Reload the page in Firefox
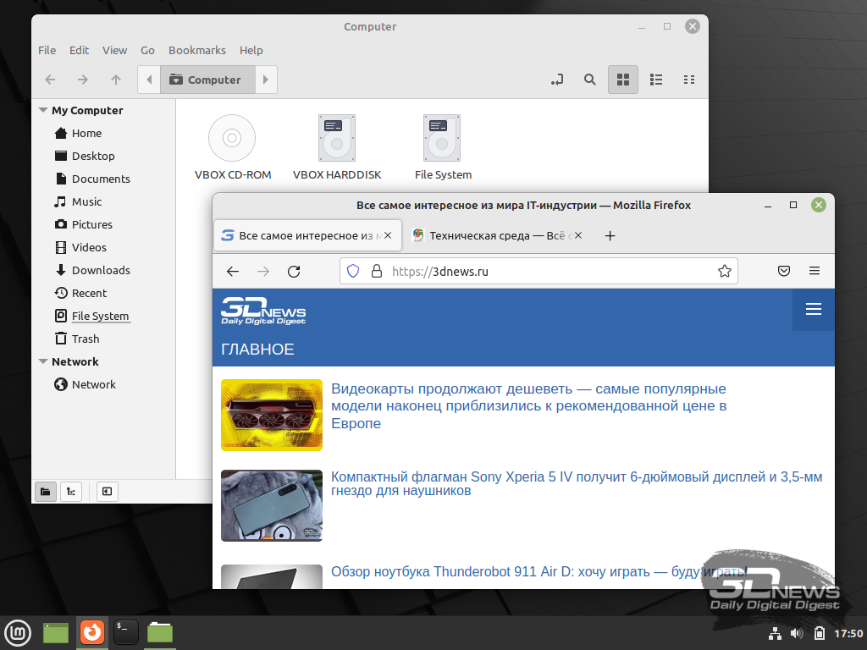Screen dimensions: 867x650 [294, 272]
